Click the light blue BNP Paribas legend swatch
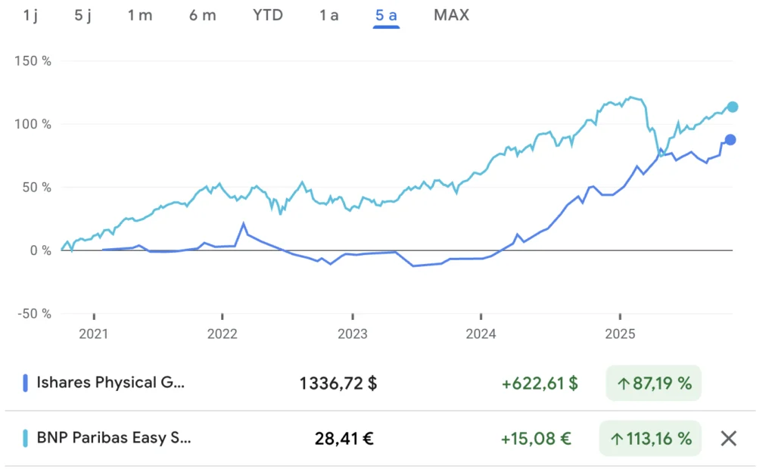The width and height of the screenshot is (775, 475). coord(25,439)
